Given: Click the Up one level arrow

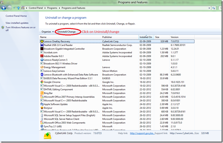Looking at the screenshot, I should [18, 8].
